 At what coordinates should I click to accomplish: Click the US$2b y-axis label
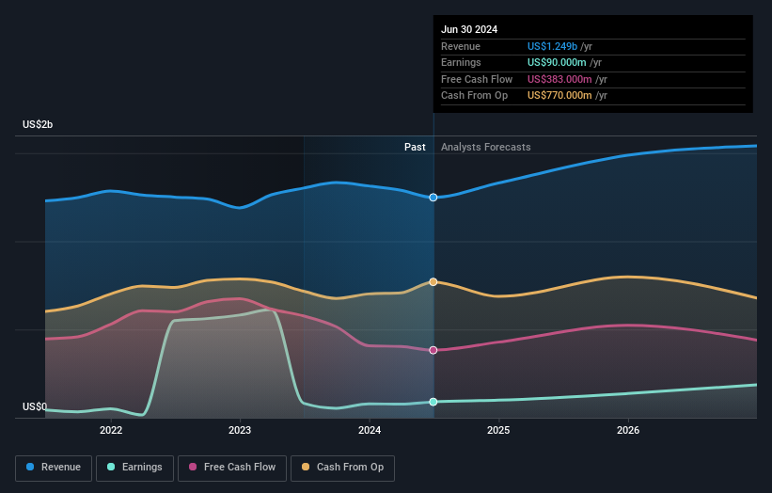[x=38, y=124]
